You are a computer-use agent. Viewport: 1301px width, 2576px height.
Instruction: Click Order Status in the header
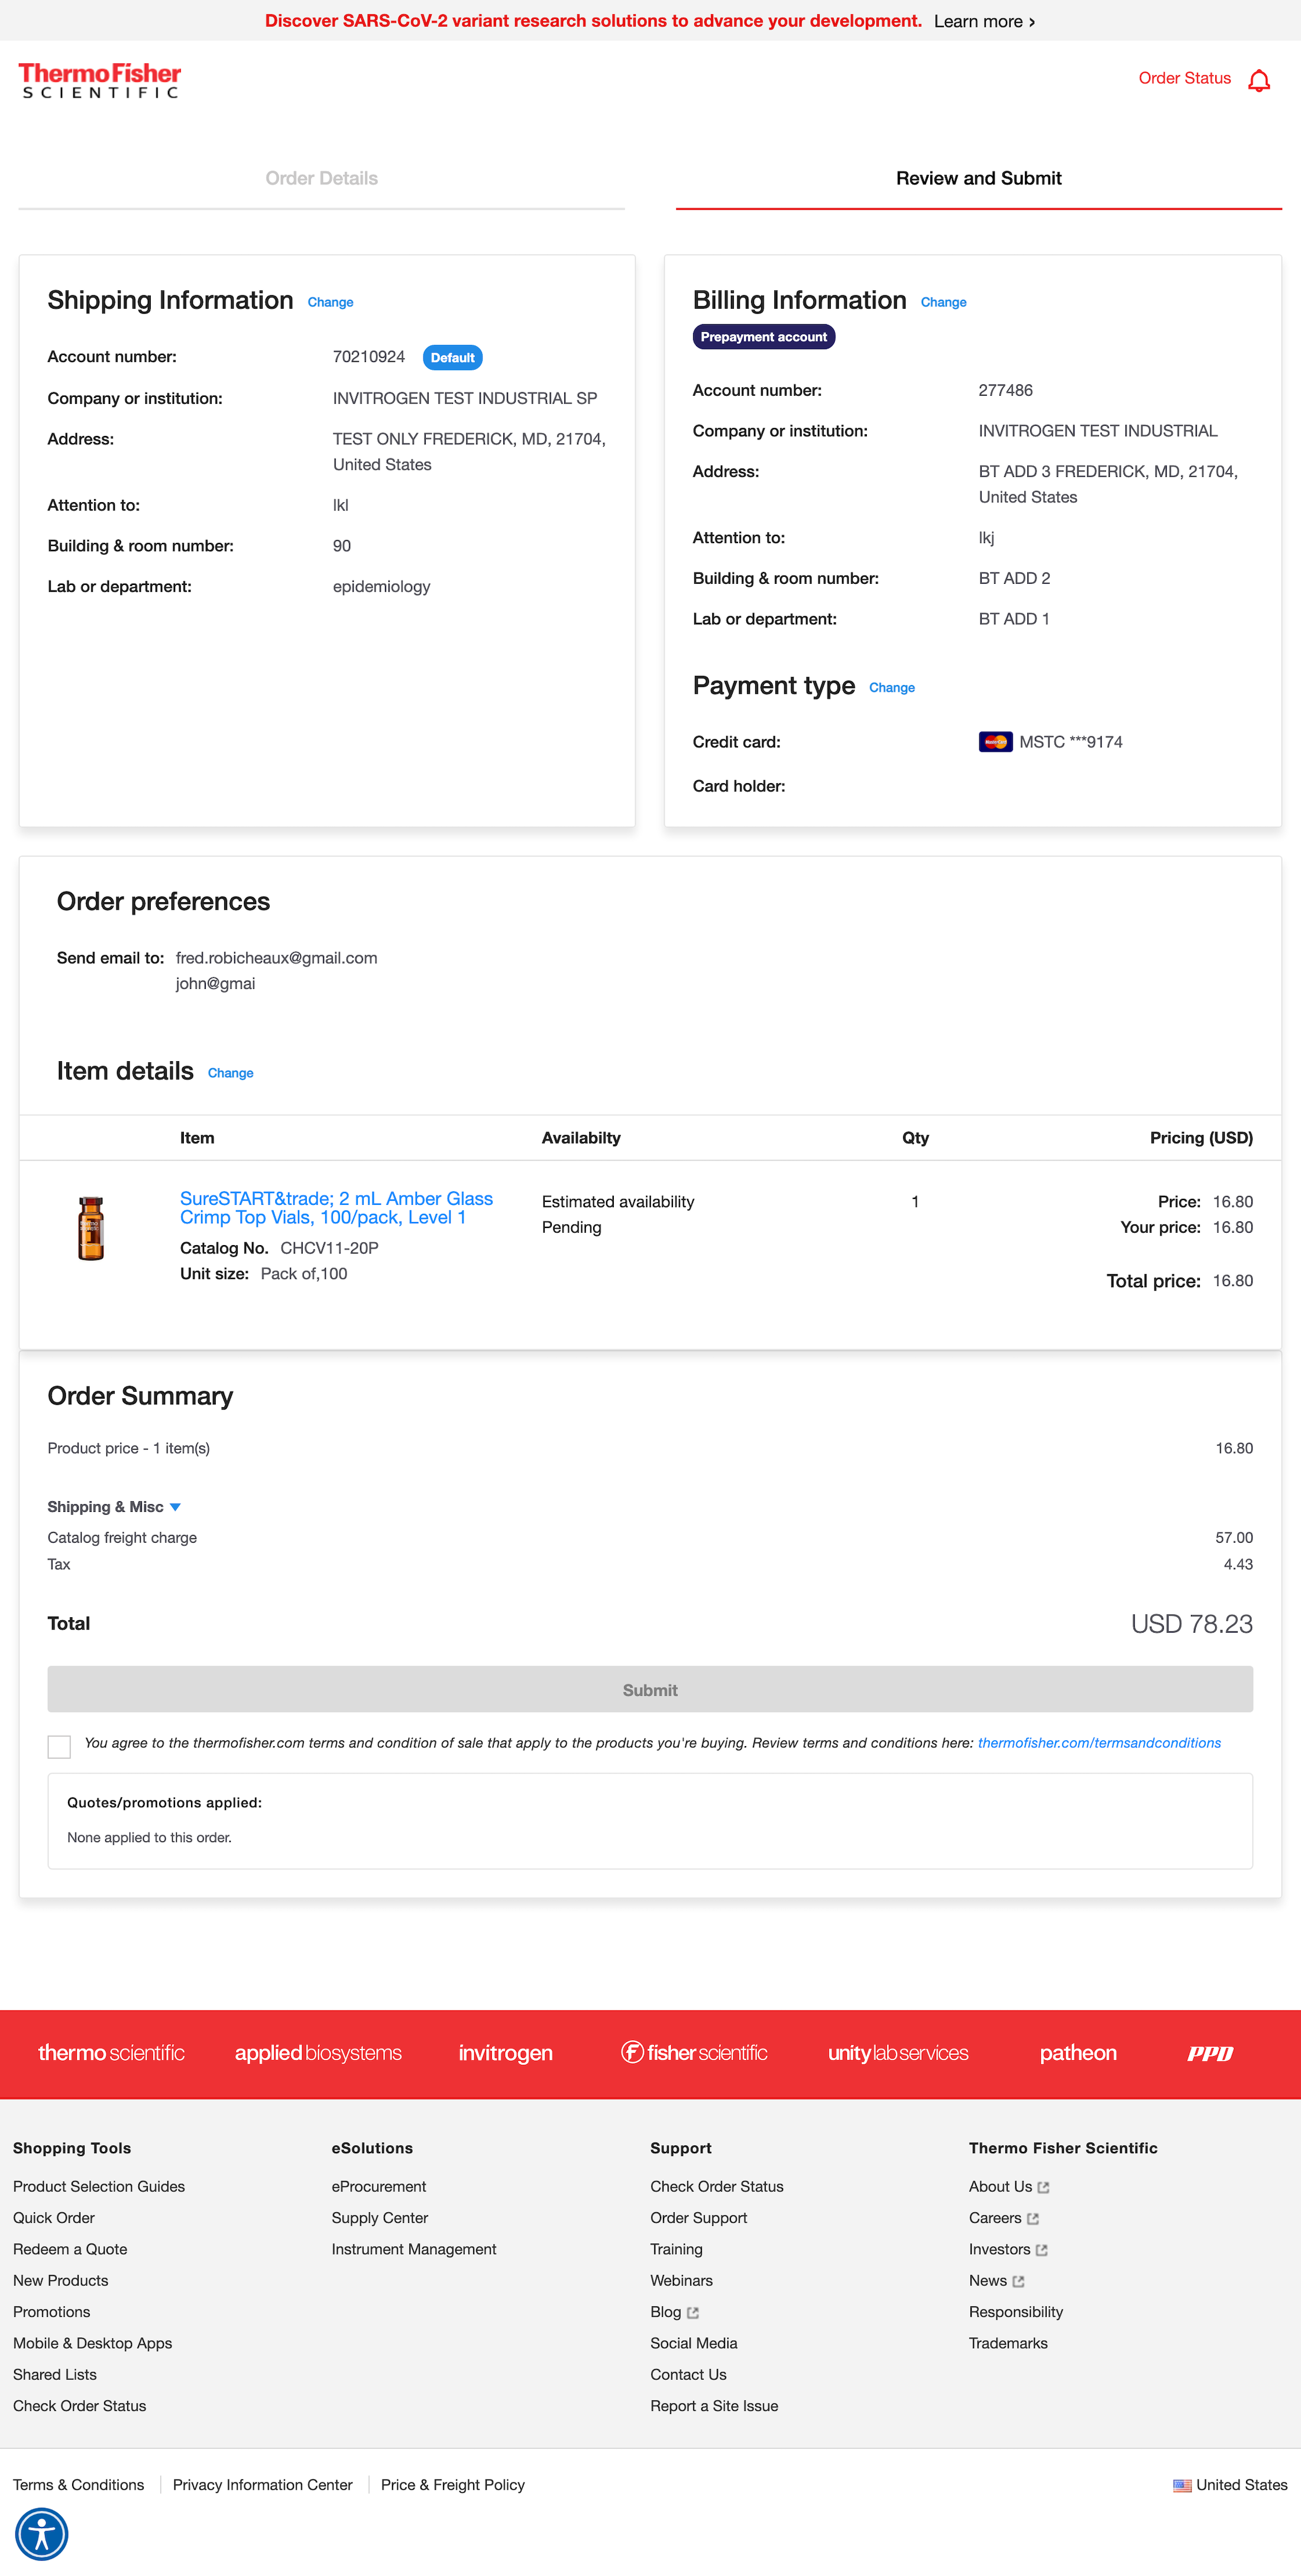coord(1184,78)
